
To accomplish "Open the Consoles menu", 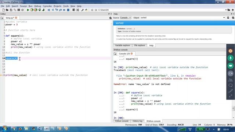I will (x=47, y=6).
